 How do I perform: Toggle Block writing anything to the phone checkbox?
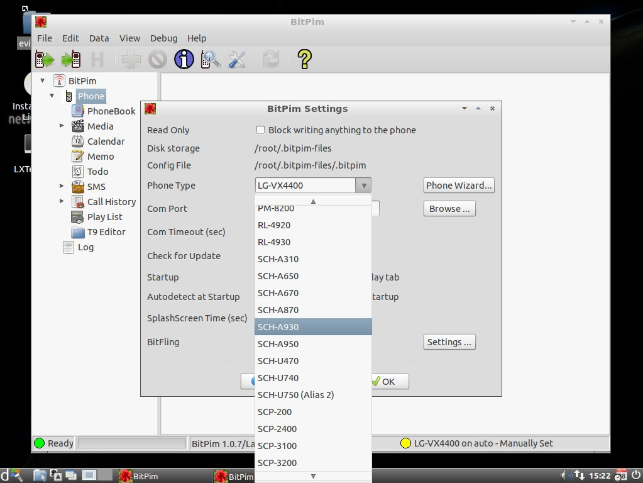tap(260, 130)
